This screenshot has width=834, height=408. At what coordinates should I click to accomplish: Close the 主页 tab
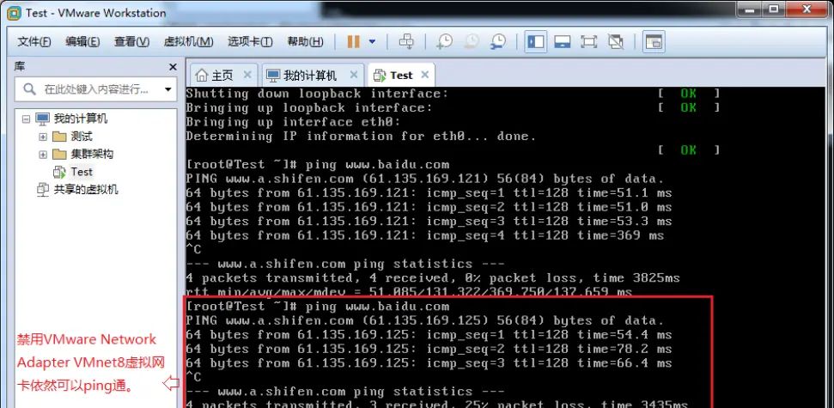click(x=247, y=75)
